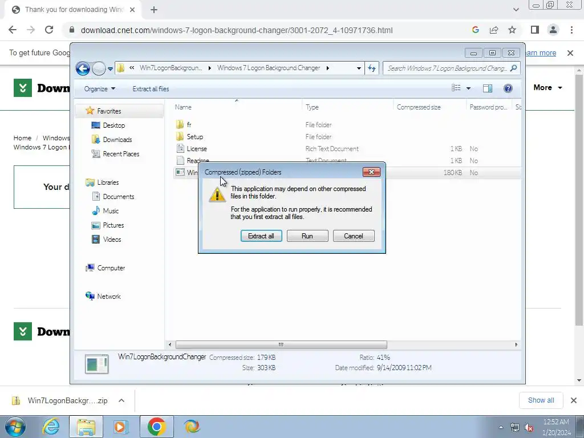Bookmark this page with the star icon
The image size is (584, 438).
pos(513,30)
